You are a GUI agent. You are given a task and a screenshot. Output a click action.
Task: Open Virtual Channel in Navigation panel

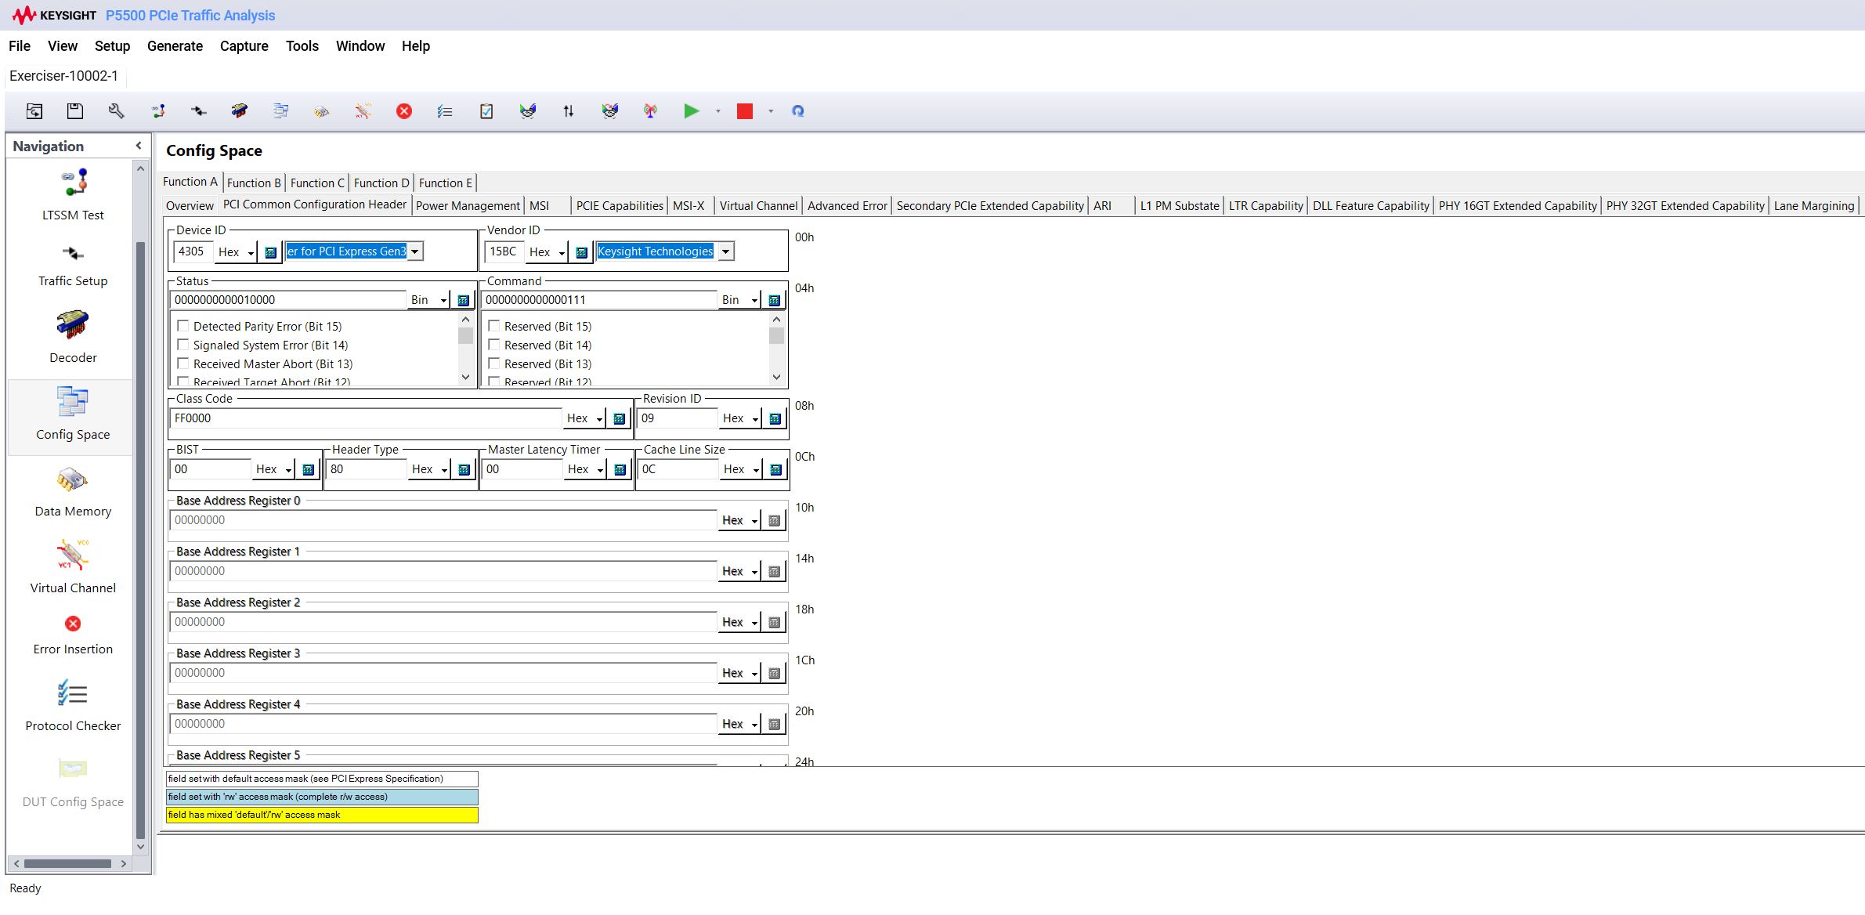point(73,567)
